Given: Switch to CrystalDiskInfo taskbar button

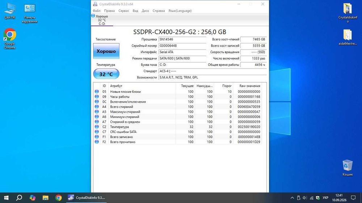Looking at the screenshot, I should (x=87, y=198).
